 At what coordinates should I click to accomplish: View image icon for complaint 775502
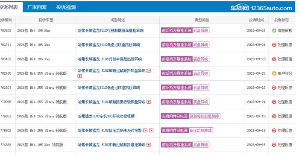pos(145,130)
